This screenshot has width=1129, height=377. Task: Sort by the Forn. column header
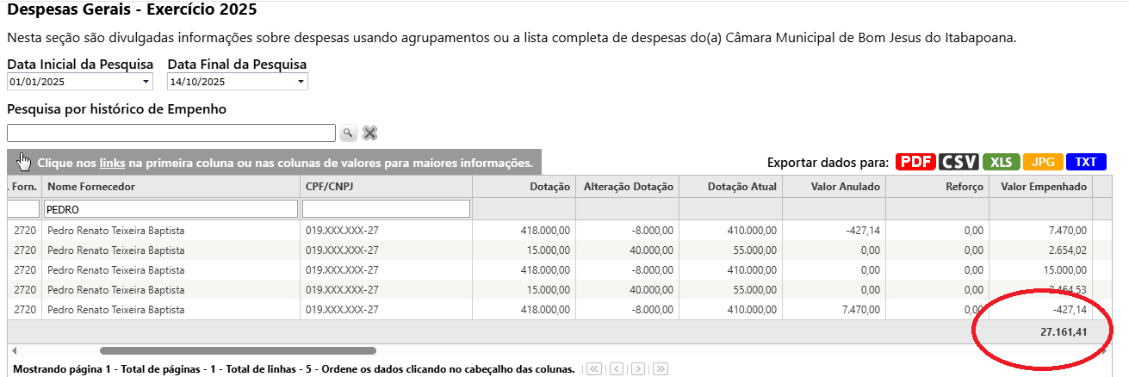click(24, 187)
